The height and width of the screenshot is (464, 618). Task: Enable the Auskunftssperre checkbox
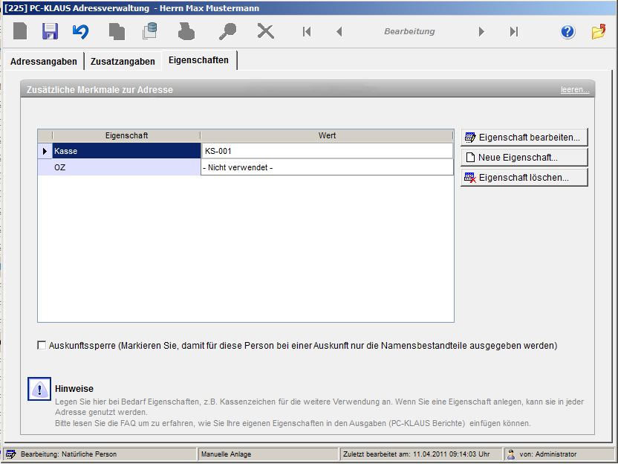pyautogui.click(x=42, y=345)
